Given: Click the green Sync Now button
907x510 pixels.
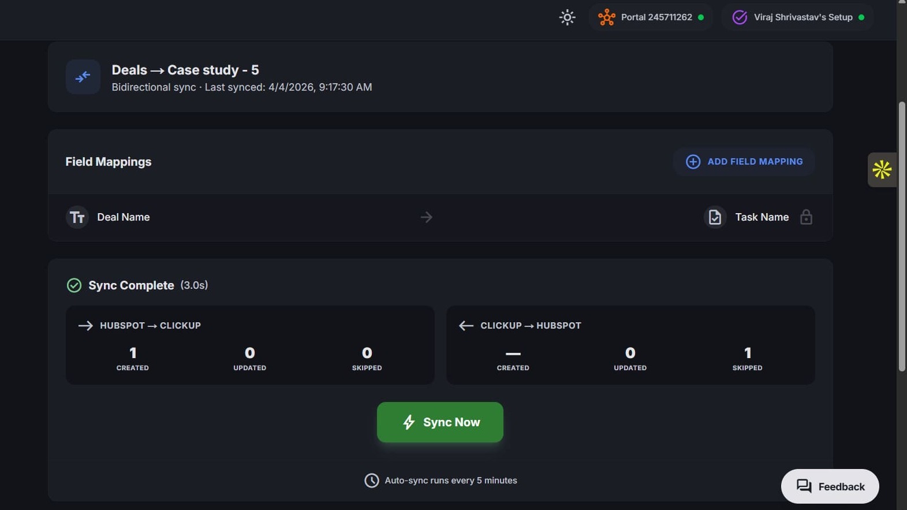Looking at the screenshot, I should coord(440,422).
